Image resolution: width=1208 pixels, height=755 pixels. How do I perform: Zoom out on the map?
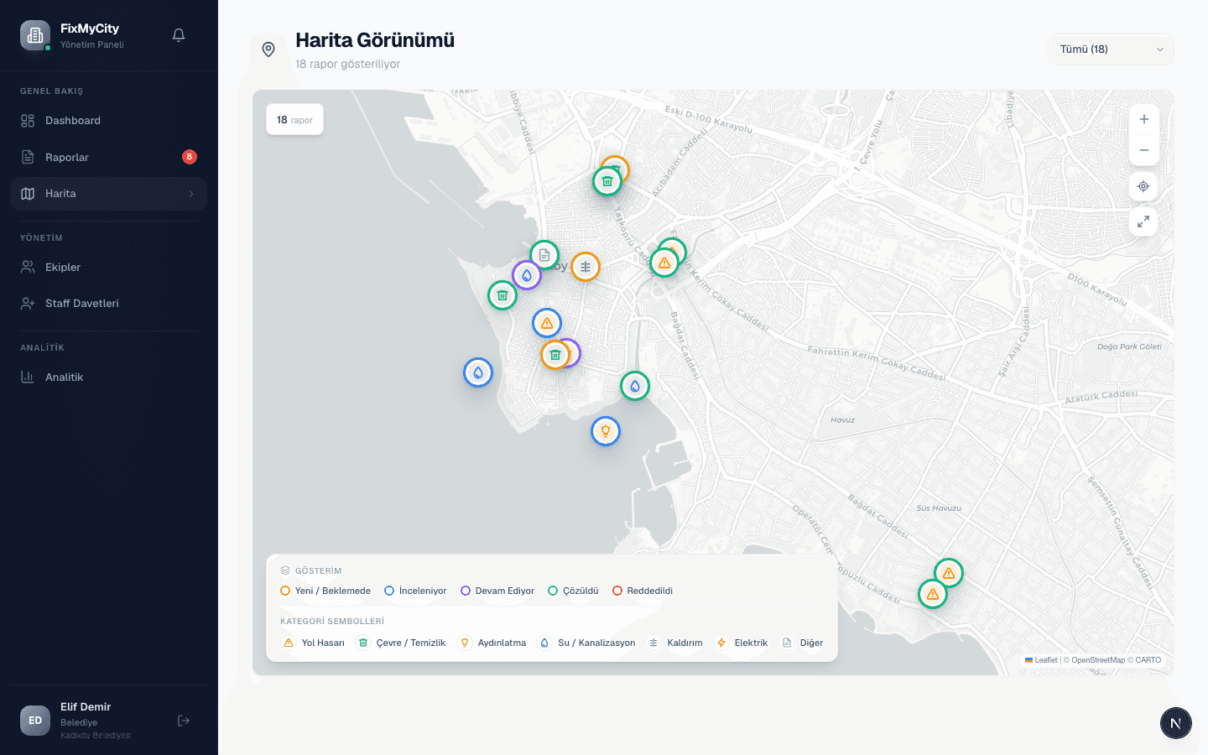[x=1143, y=150]
